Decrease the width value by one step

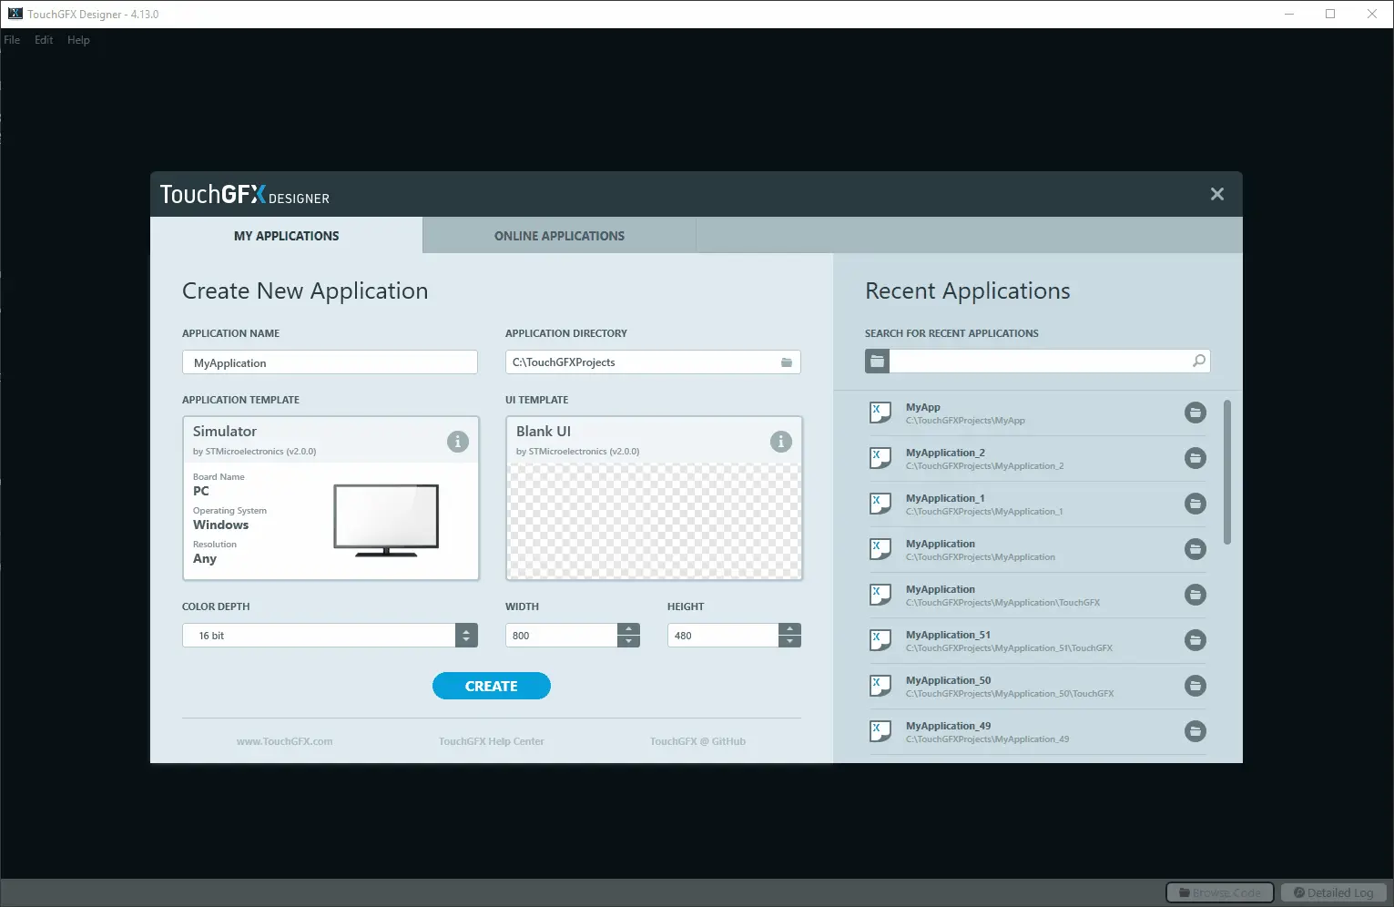(x=628, y=641)
